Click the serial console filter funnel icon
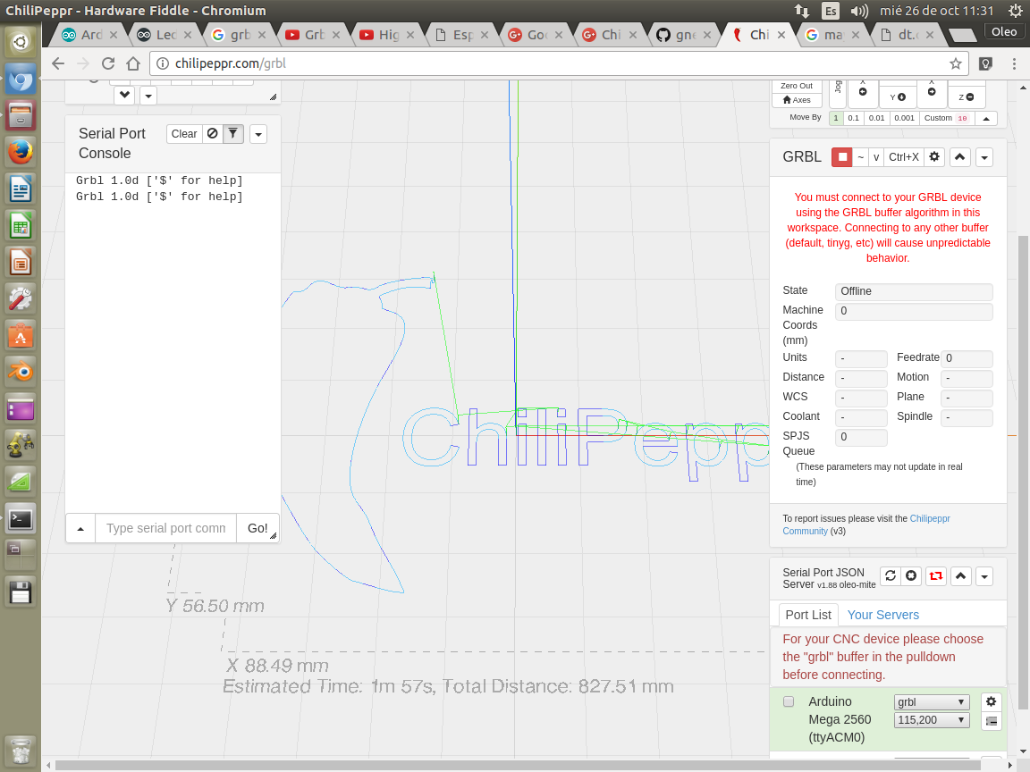This screenshot has width=1030, height=772. click(x=232, y=134)
